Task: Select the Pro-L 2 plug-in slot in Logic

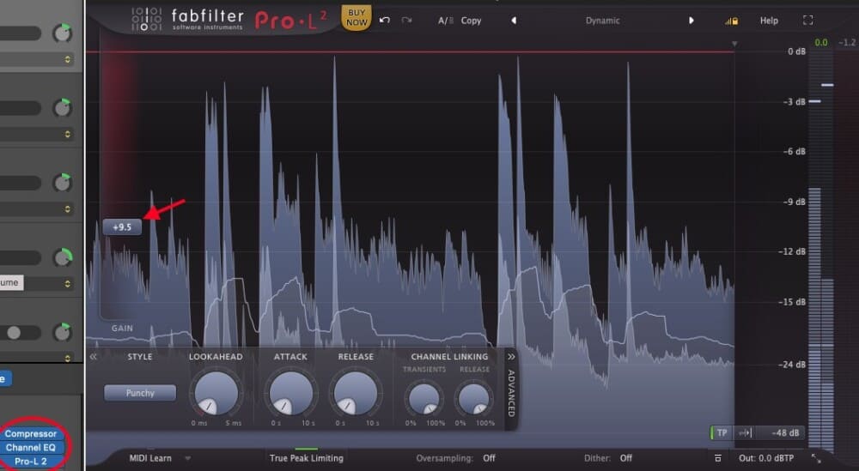Action: (x=31, y=462)
